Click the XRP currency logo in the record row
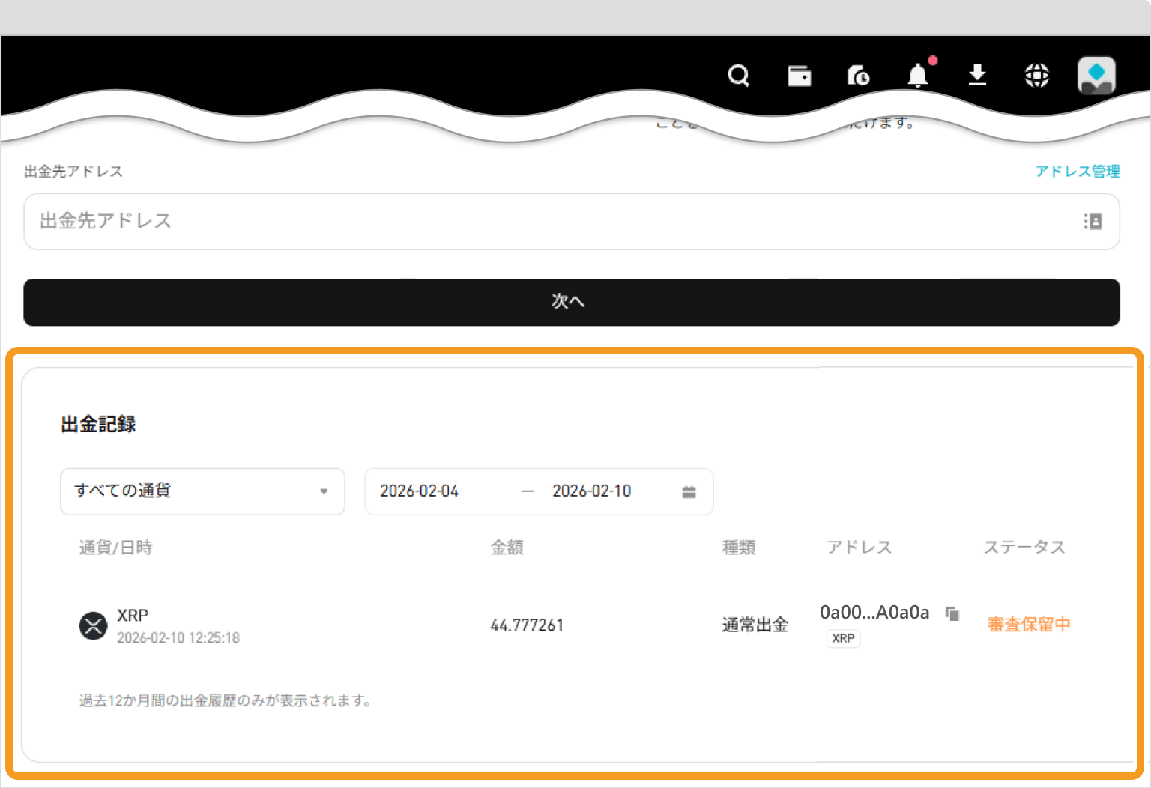Screen dimensions: 1151x788 tap(93, 625)
